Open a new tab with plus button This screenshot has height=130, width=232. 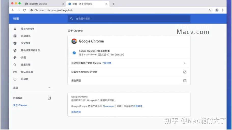[x=113, y=4]
